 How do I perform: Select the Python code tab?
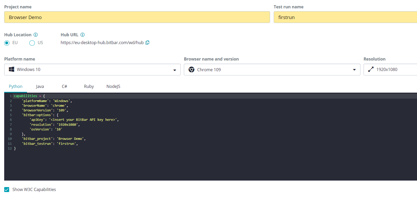[16, 86]
